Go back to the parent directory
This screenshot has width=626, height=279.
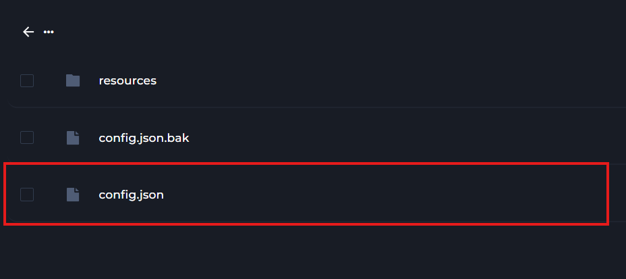[28, 32]
